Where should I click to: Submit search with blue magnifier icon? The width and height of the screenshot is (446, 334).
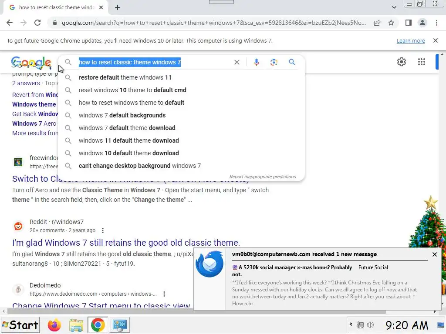pos(292,62)
